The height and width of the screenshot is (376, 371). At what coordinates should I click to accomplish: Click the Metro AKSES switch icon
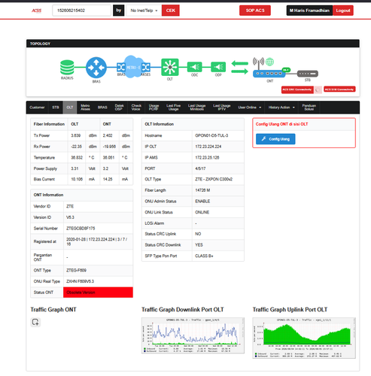[x=146, y=67]
